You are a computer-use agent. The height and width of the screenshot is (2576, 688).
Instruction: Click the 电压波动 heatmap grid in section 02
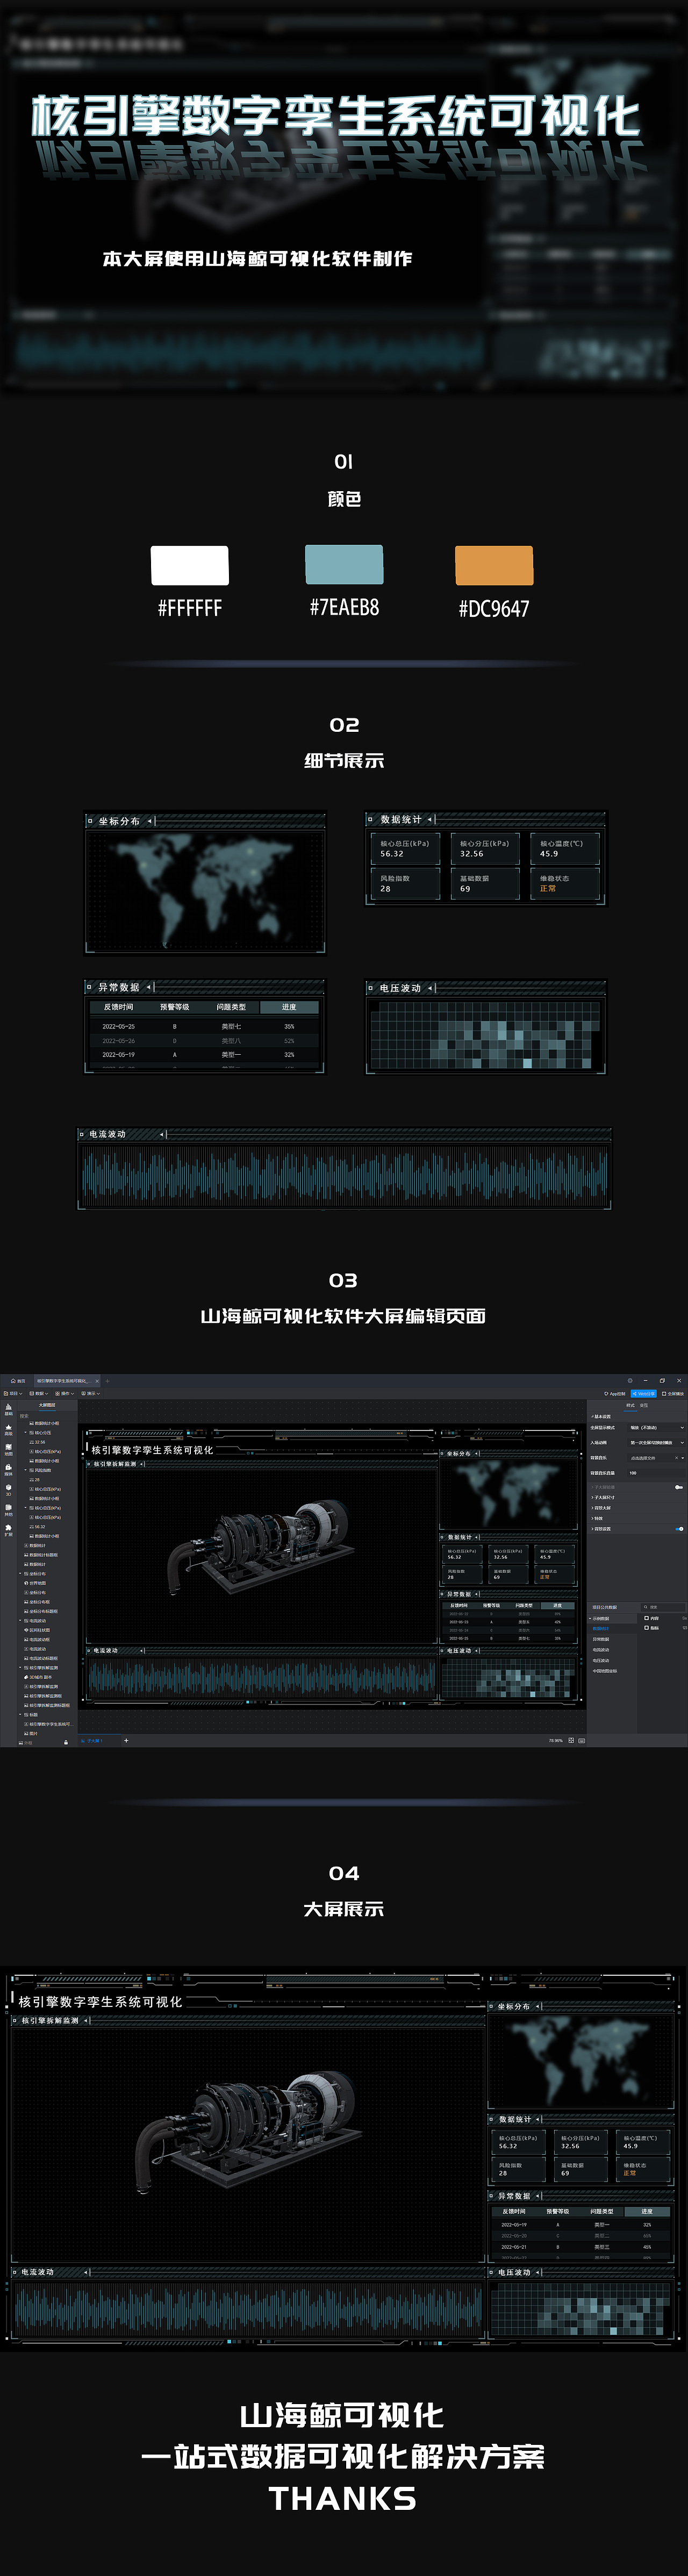click(485, 1035)
